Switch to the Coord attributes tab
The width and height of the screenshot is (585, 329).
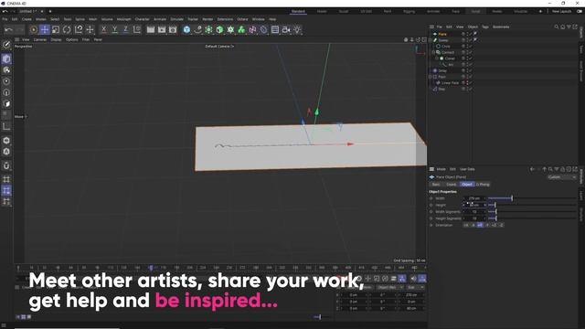(x=451, y=185)
